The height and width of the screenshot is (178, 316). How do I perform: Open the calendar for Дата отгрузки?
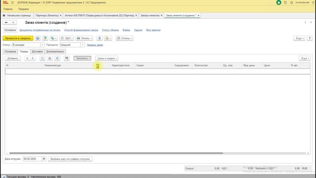[44, 159]
